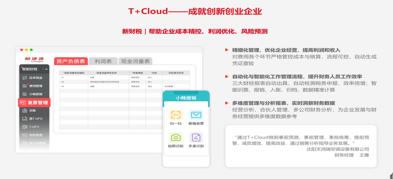The width and height of the screenshot is (393, 179).
Task: Click the 收票 item name cell
Action: (92, 86)
